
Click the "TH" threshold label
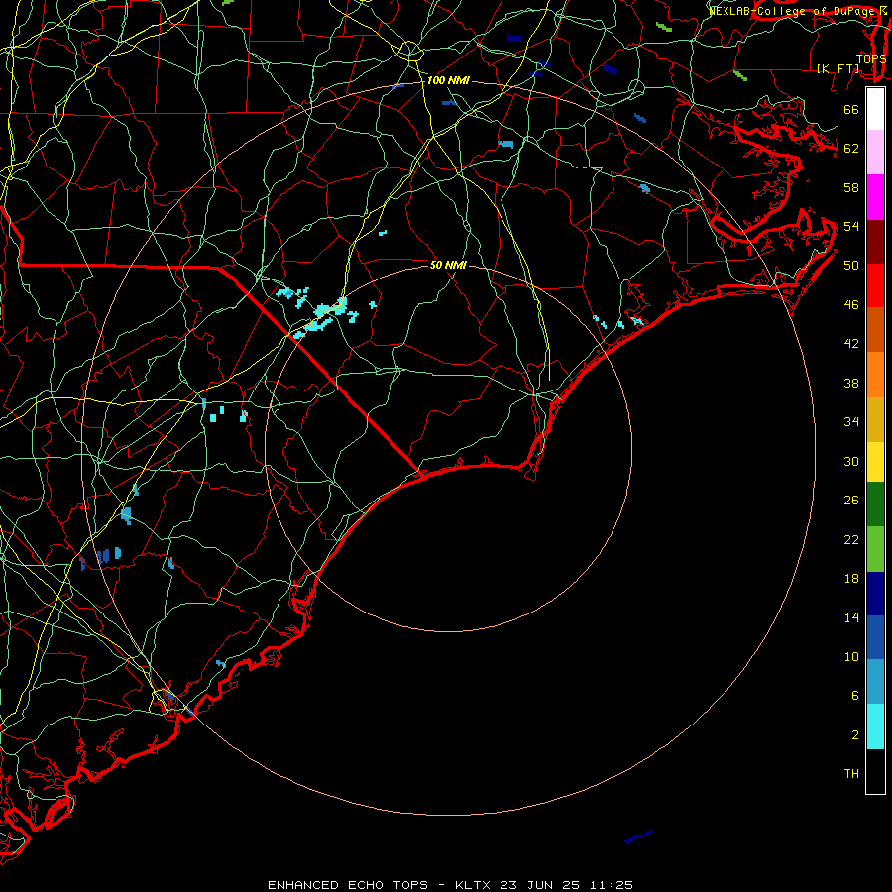pyautogui.click(x=851, y=774)
